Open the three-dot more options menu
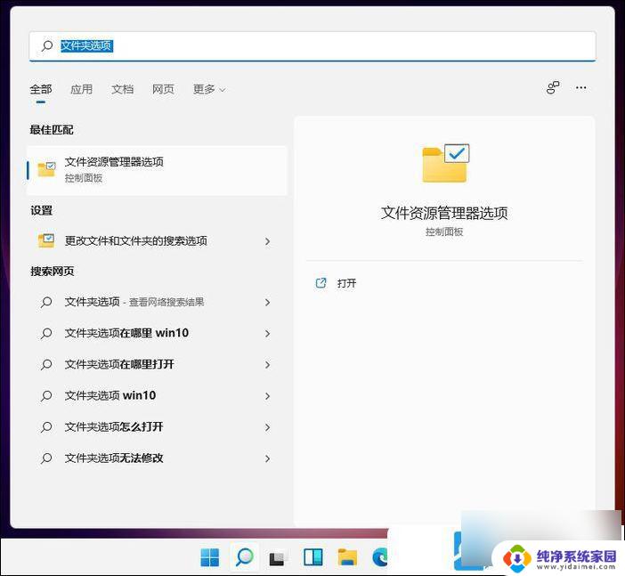 pyautogui.click(x=580, y=88)
